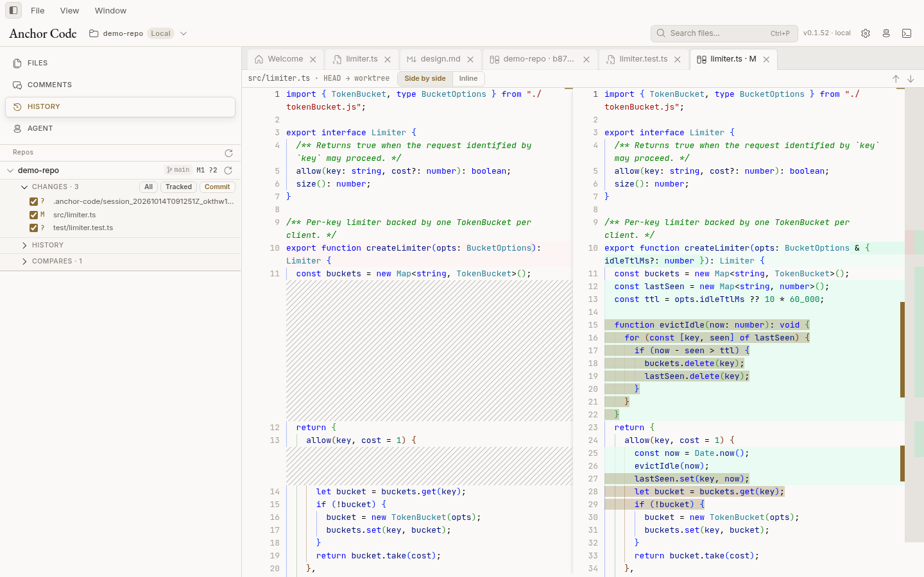
Task: Collapse the CHANGES · 3 section
Action: point(24,187)
